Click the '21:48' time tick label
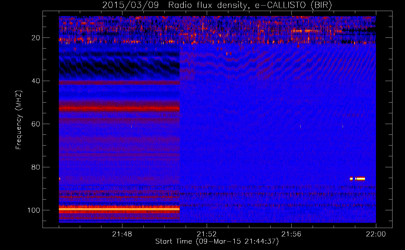 pyautogui.click(x=122, y=234)
